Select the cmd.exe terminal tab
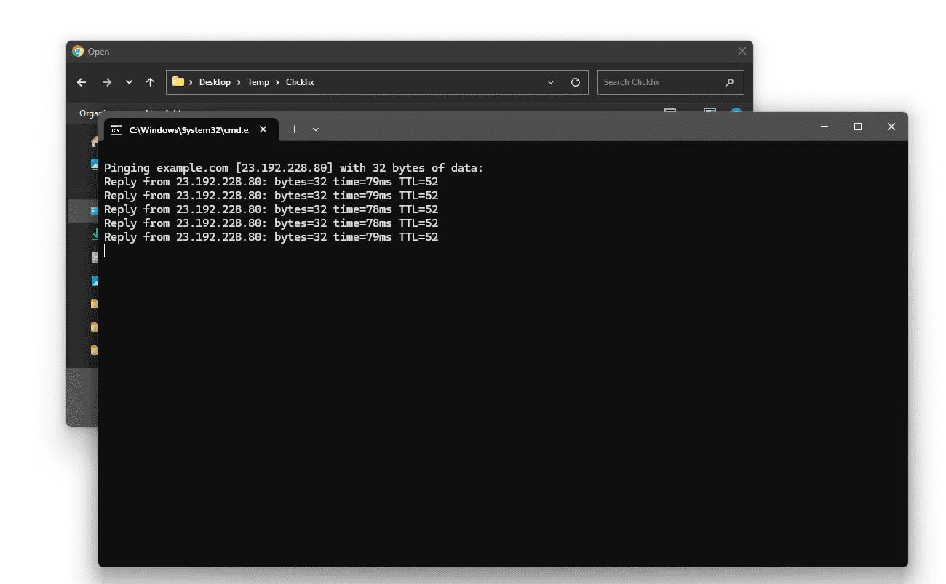This screenshot has height=584, width=946. point(189,129)
